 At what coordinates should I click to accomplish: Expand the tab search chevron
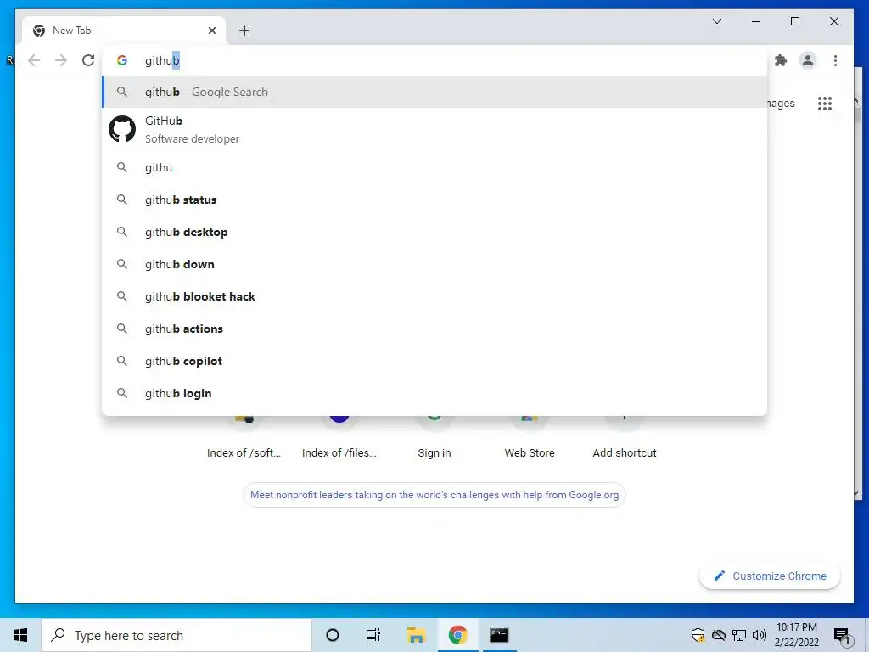[x=716, y=21]
